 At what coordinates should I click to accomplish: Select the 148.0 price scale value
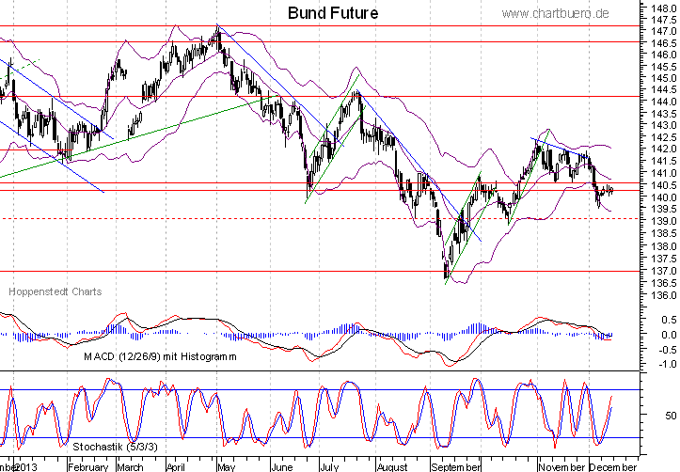tap(664, 8)
